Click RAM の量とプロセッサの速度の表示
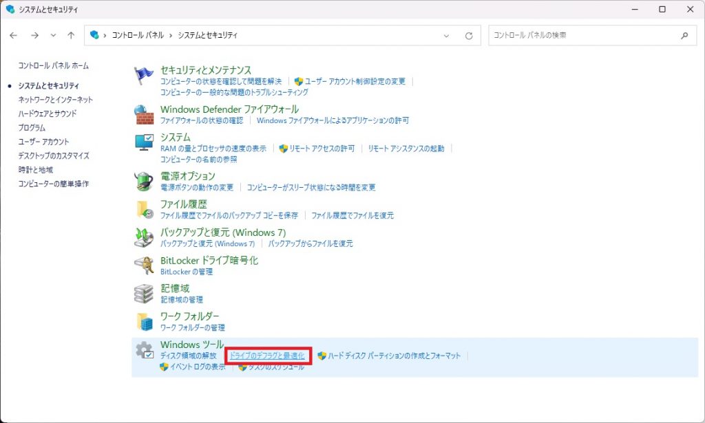 coord(213,148)
